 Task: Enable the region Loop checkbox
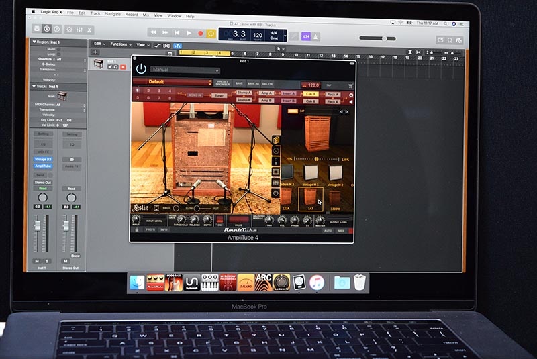coord(58,54)
